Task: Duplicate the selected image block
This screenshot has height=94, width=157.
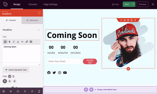Action: pyautogui.click(x=132, y=20)
